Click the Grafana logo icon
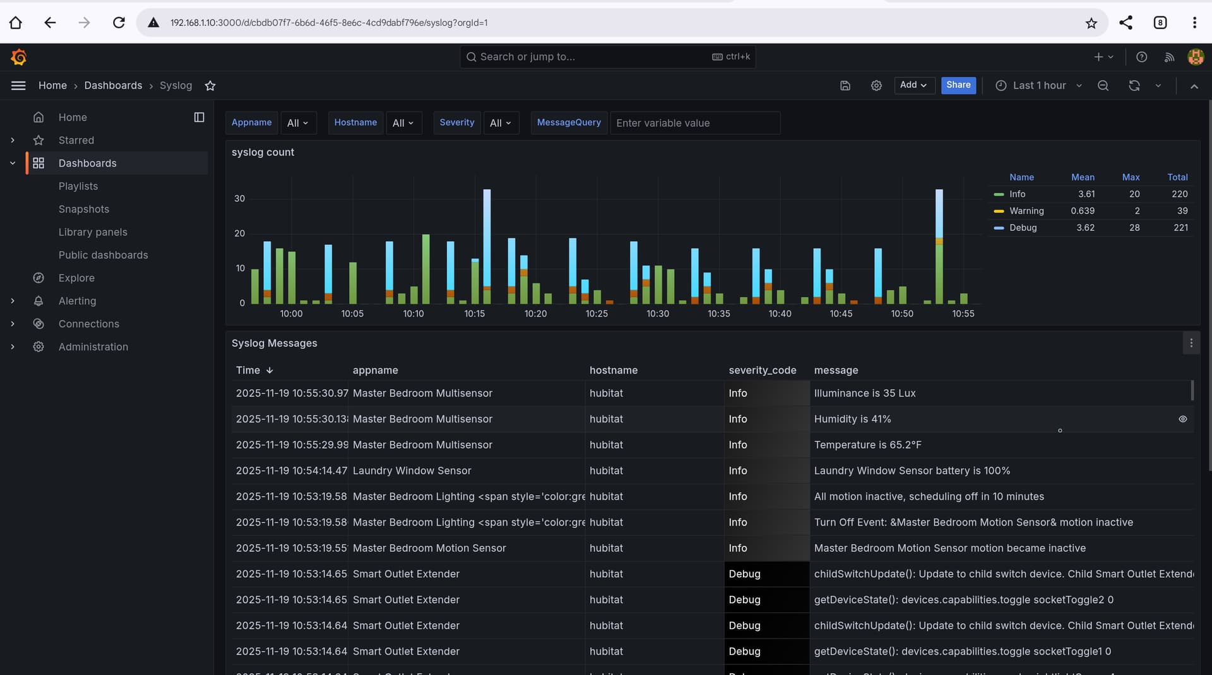This screenshot has width=1212, height=675. point(19,57)
